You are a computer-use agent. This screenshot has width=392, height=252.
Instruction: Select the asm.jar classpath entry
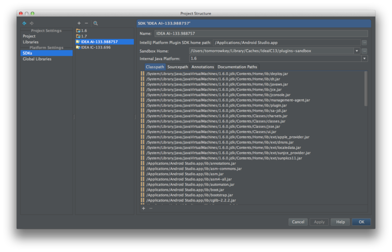(252, 174)
